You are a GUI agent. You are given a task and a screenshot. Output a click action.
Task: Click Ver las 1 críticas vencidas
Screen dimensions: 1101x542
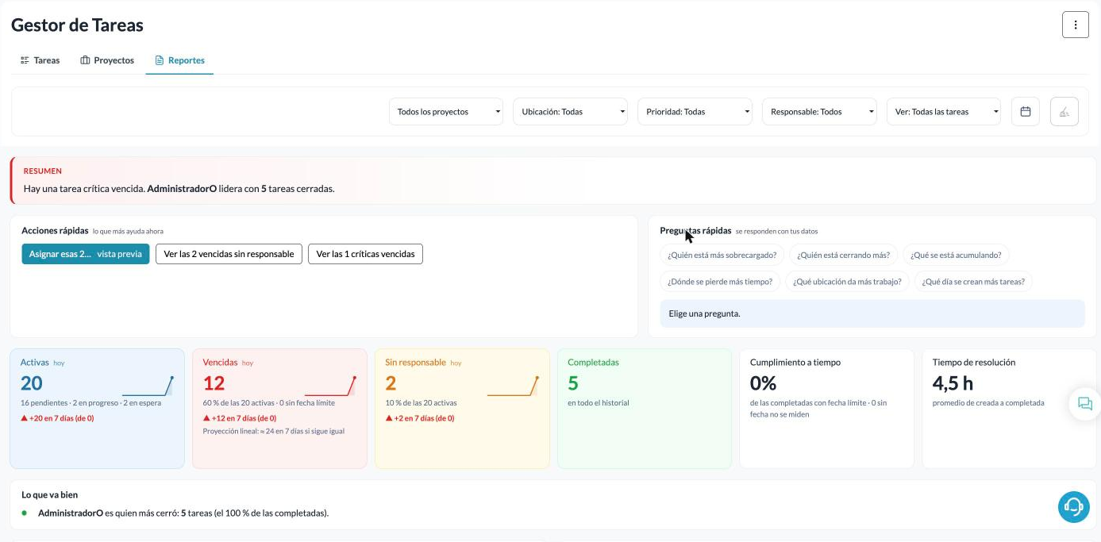(x=365, y=254)
